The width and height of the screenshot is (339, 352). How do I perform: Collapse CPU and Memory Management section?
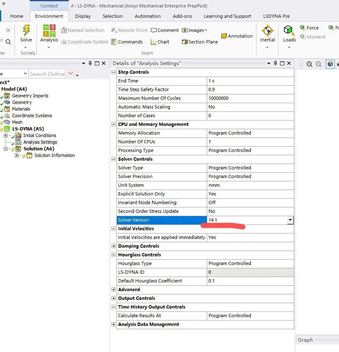click(x=114, y=124)
